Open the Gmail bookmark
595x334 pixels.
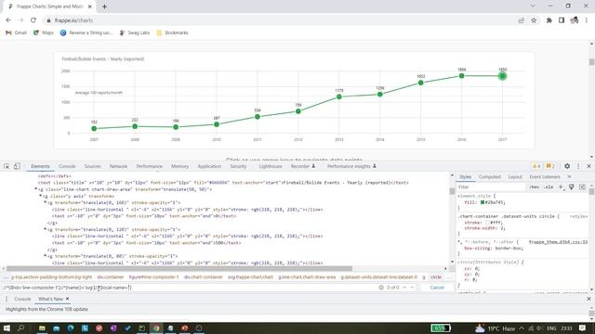[x=16, y=32]
